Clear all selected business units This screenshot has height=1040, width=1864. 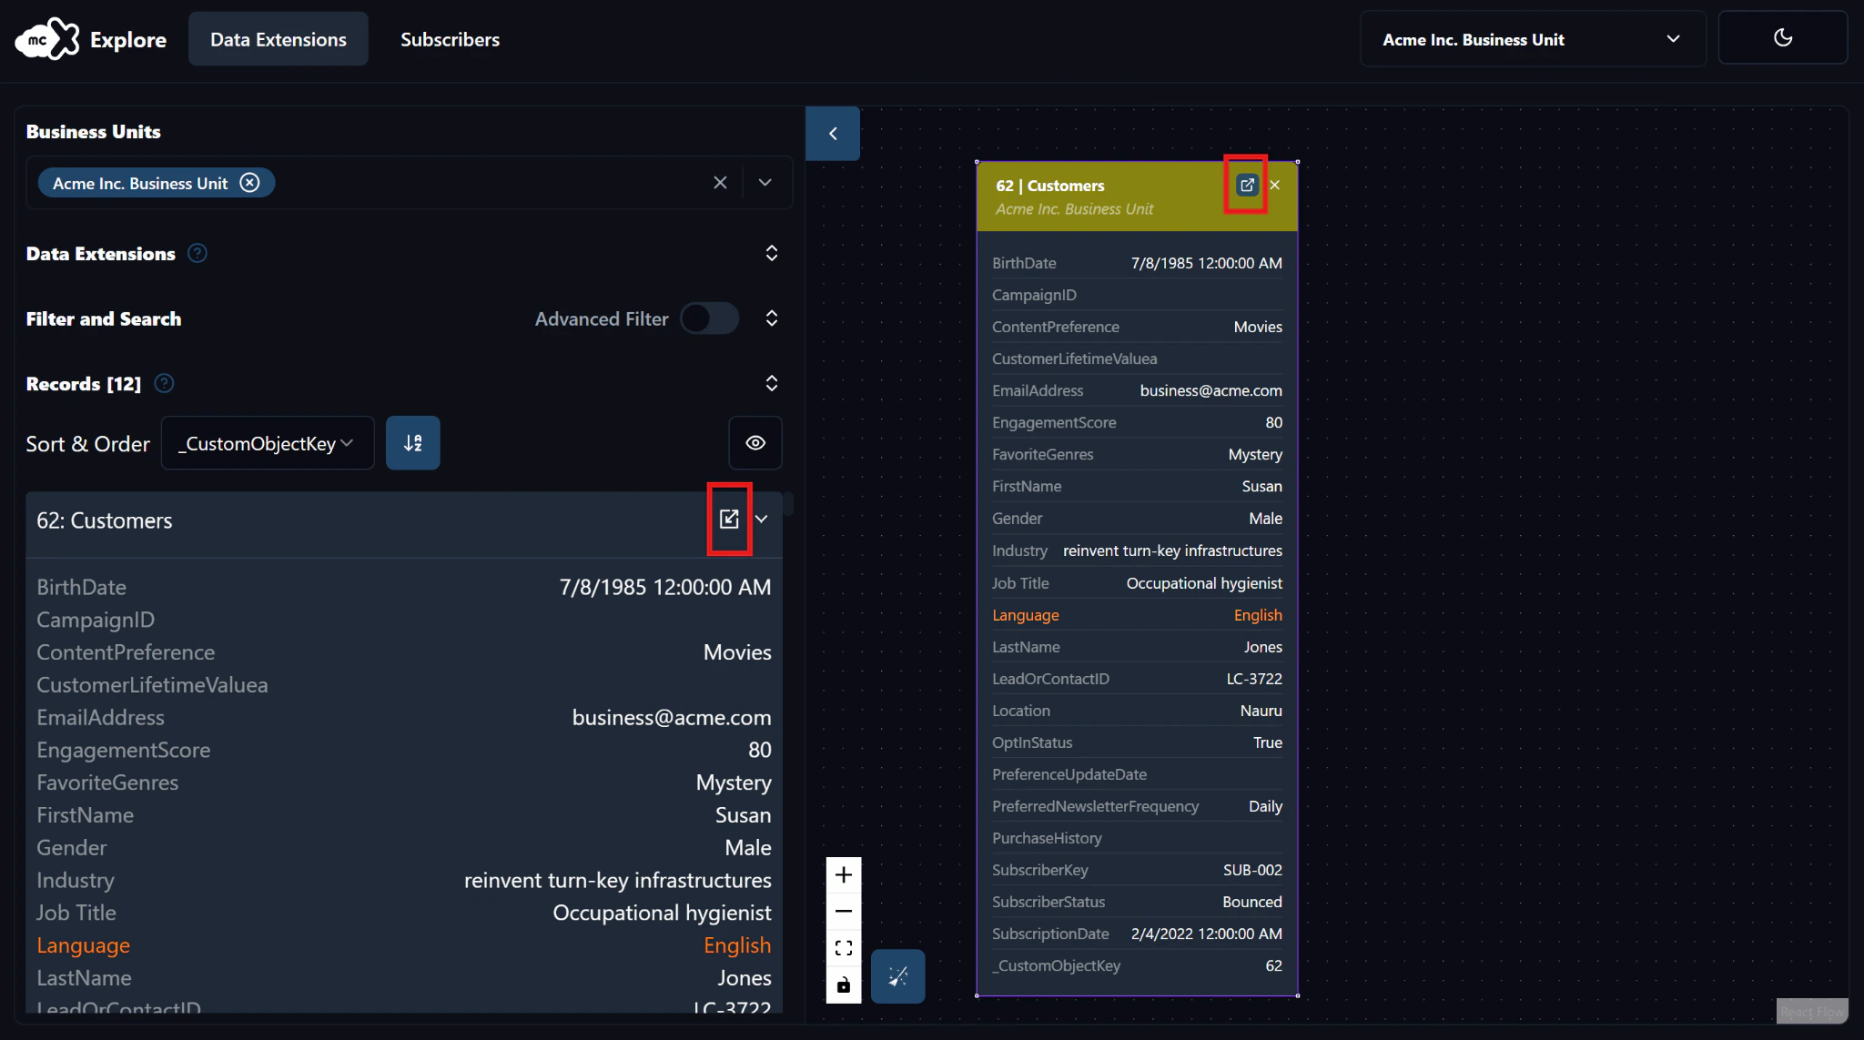[720, 183]
